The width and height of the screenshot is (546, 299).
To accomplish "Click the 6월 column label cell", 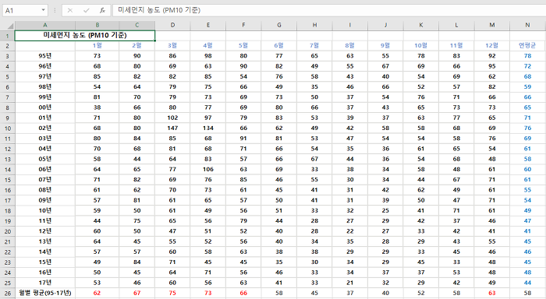I will (x=279, y=45).
